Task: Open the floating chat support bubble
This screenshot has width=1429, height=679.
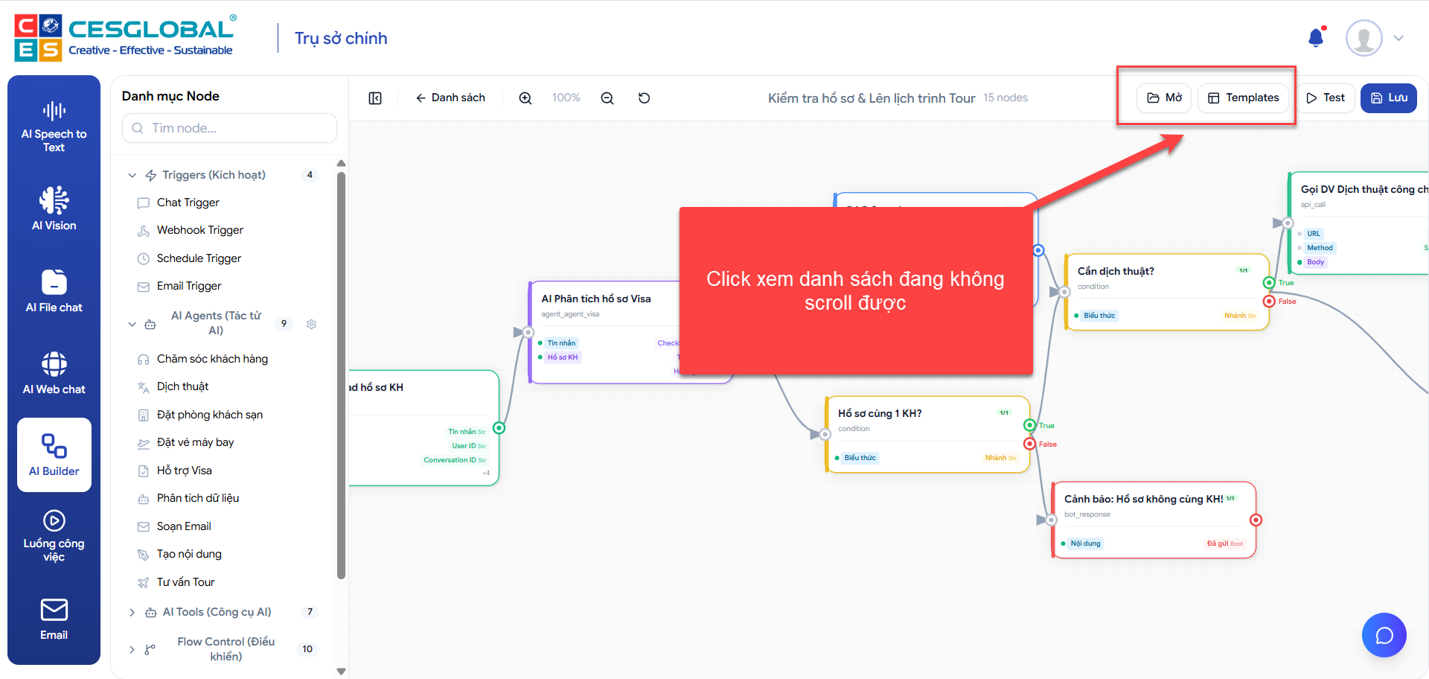Action: 1384,635
